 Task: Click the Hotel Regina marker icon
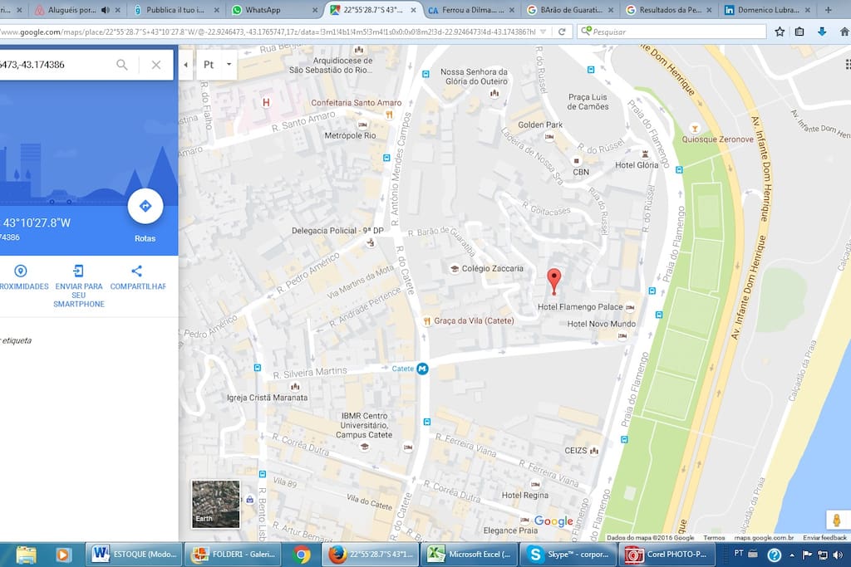coord(535,485)
